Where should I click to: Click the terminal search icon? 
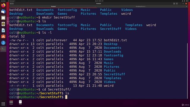click(x=174, y=4)
